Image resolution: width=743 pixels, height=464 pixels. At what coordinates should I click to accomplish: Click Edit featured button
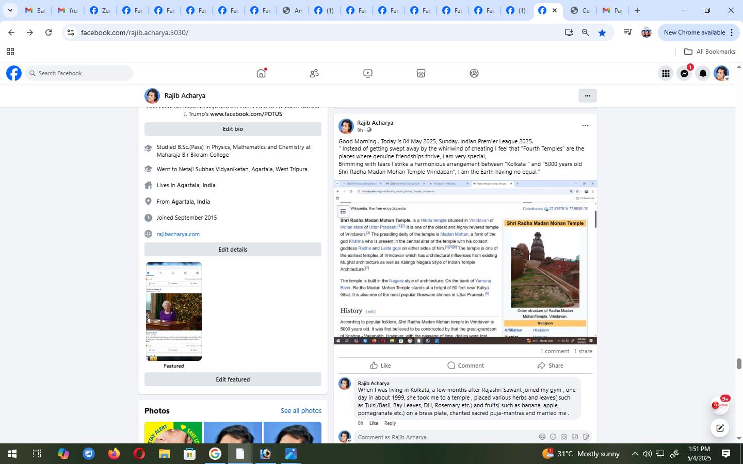(233, 379)
